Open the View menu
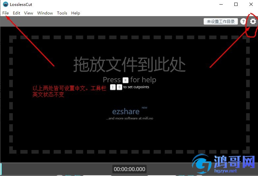This screenshot has height=176, width=258. click(28, 13)
